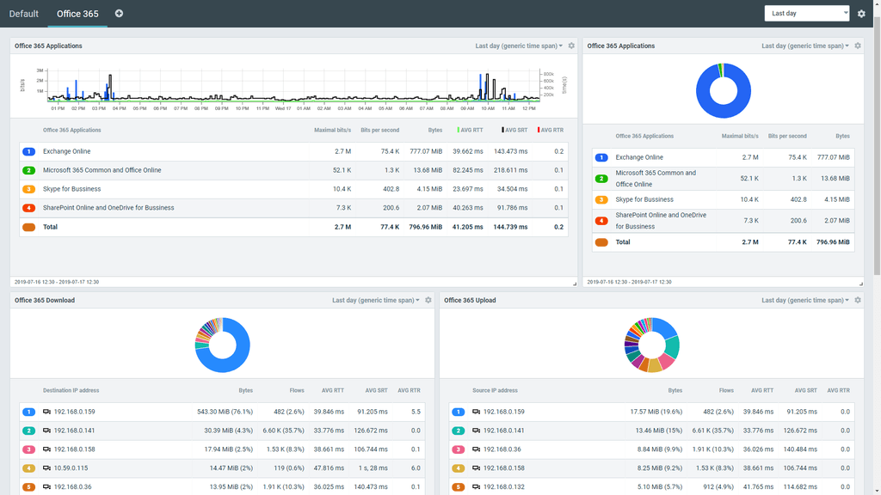Open the global Last day time range dropdown
This screenshot has height=495, width=881.
click(x=806, y=14)
